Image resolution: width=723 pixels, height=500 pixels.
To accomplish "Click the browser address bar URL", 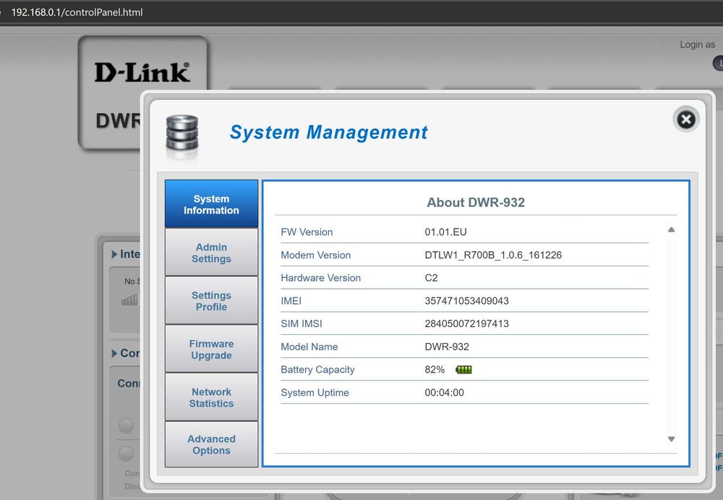I will tap(77, 12).
